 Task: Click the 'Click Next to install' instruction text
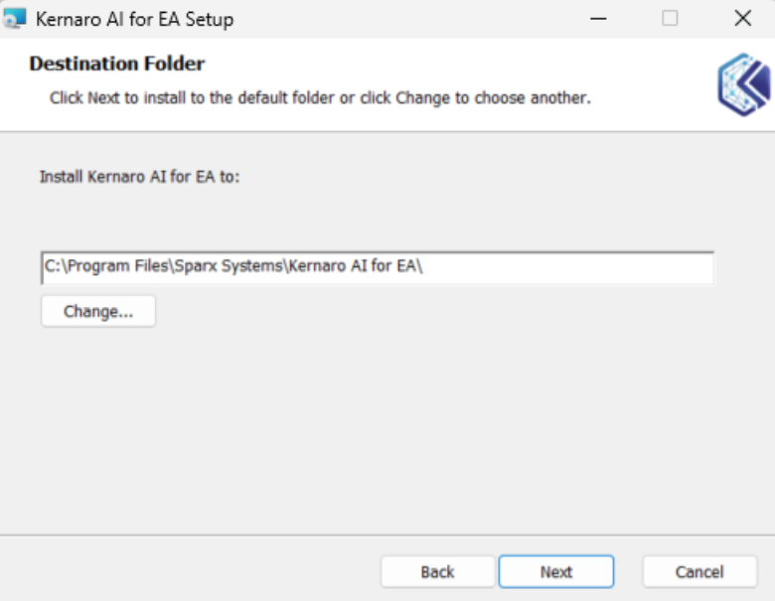tap(320, 98)
